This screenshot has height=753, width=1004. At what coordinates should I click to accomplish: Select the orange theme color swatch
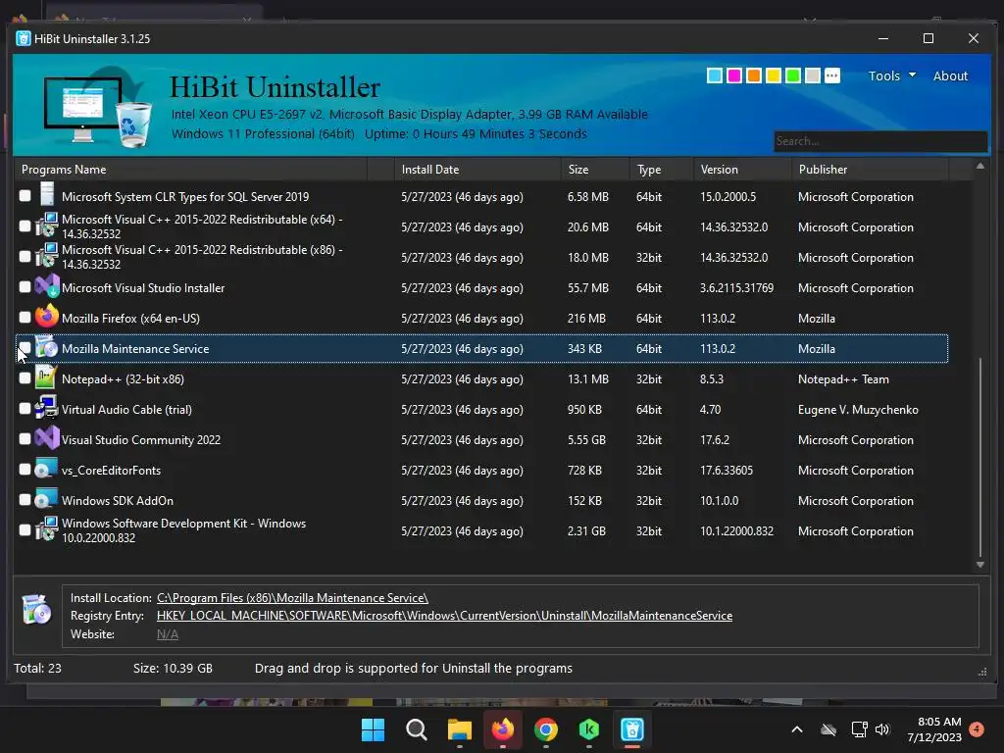click(x=754, y=75)
